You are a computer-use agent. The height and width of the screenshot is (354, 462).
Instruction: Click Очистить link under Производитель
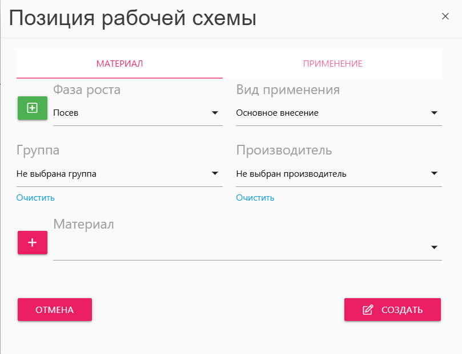255,198
